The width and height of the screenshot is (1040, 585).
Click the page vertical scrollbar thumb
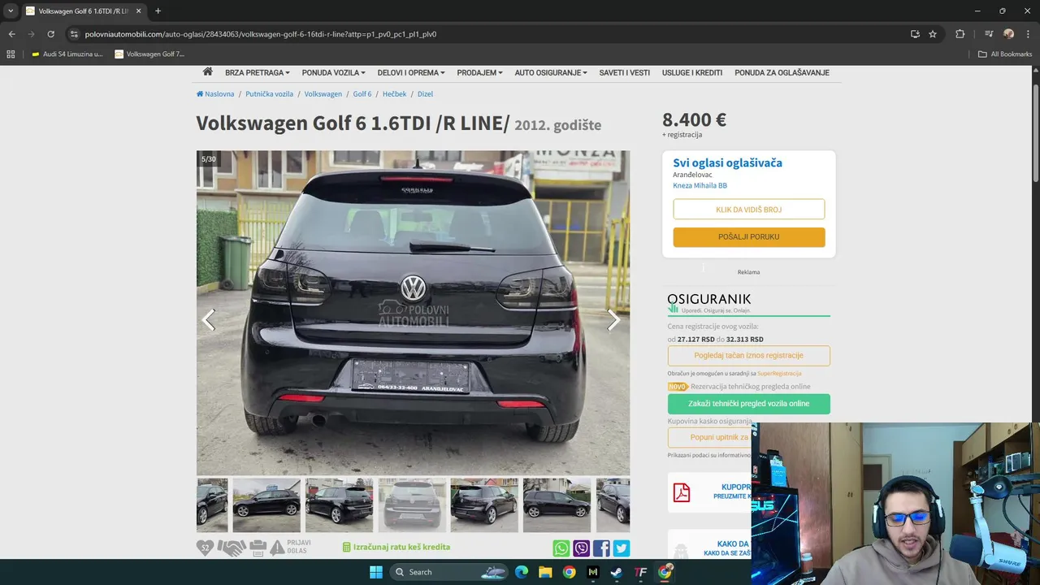[x=1035, y=132]
